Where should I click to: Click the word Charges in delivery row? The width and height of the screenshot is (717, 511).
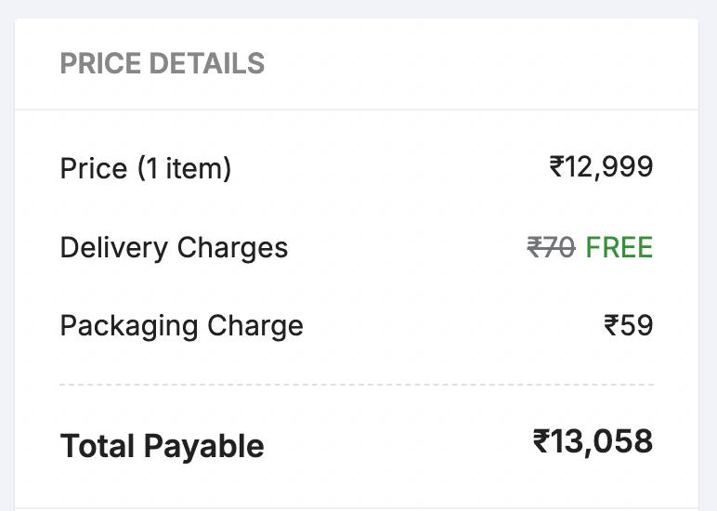click(232, 249)
